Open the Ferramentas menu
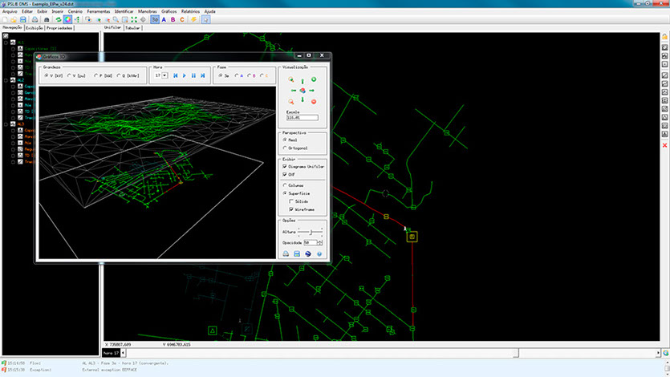 (99, 12)
